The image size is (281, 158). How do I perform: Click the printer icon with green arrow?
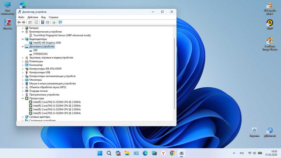(x=54, y=22)
